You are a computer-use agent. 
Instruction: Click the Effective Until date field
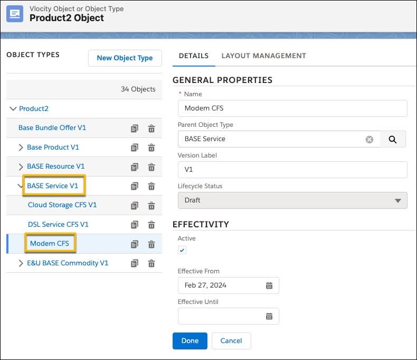(x=228, y=316)
